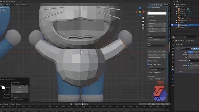This screenshot has height=112, width=199.
Task: Click the Outliner search magnifier icon
Action: coord(183,2)
